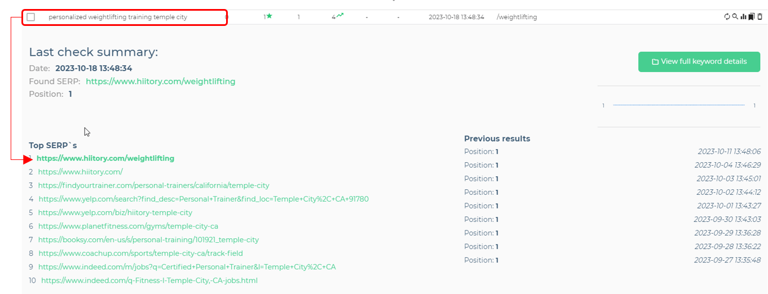Open the Found SERP hiitory.com/weightlifting link

(160, 82)
